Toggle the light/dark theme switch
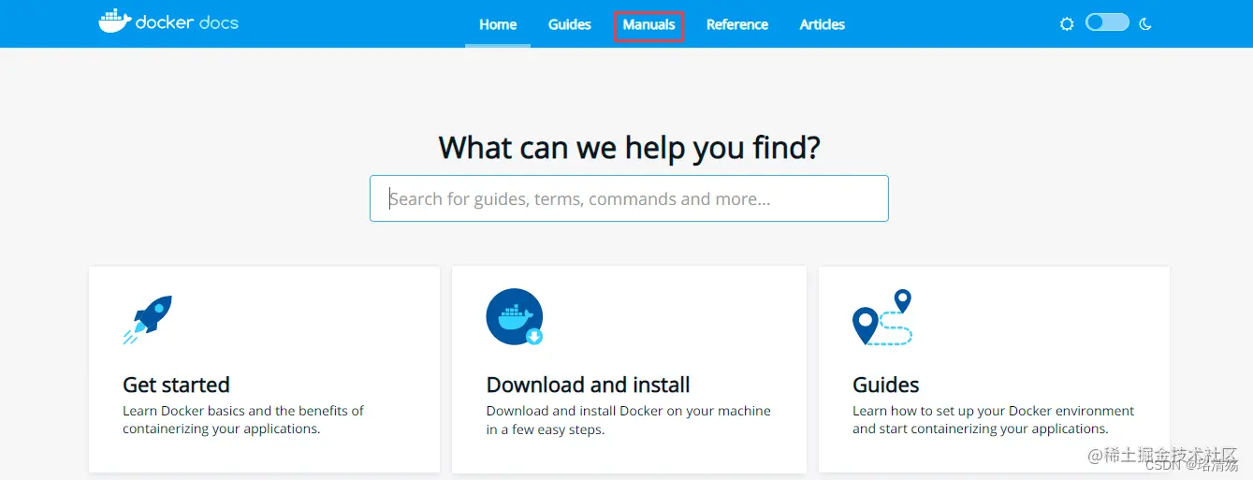 tap(1107, 23)
